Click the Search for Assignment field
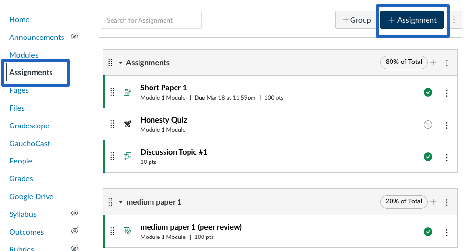467x251 pixels. pos(151,20)
